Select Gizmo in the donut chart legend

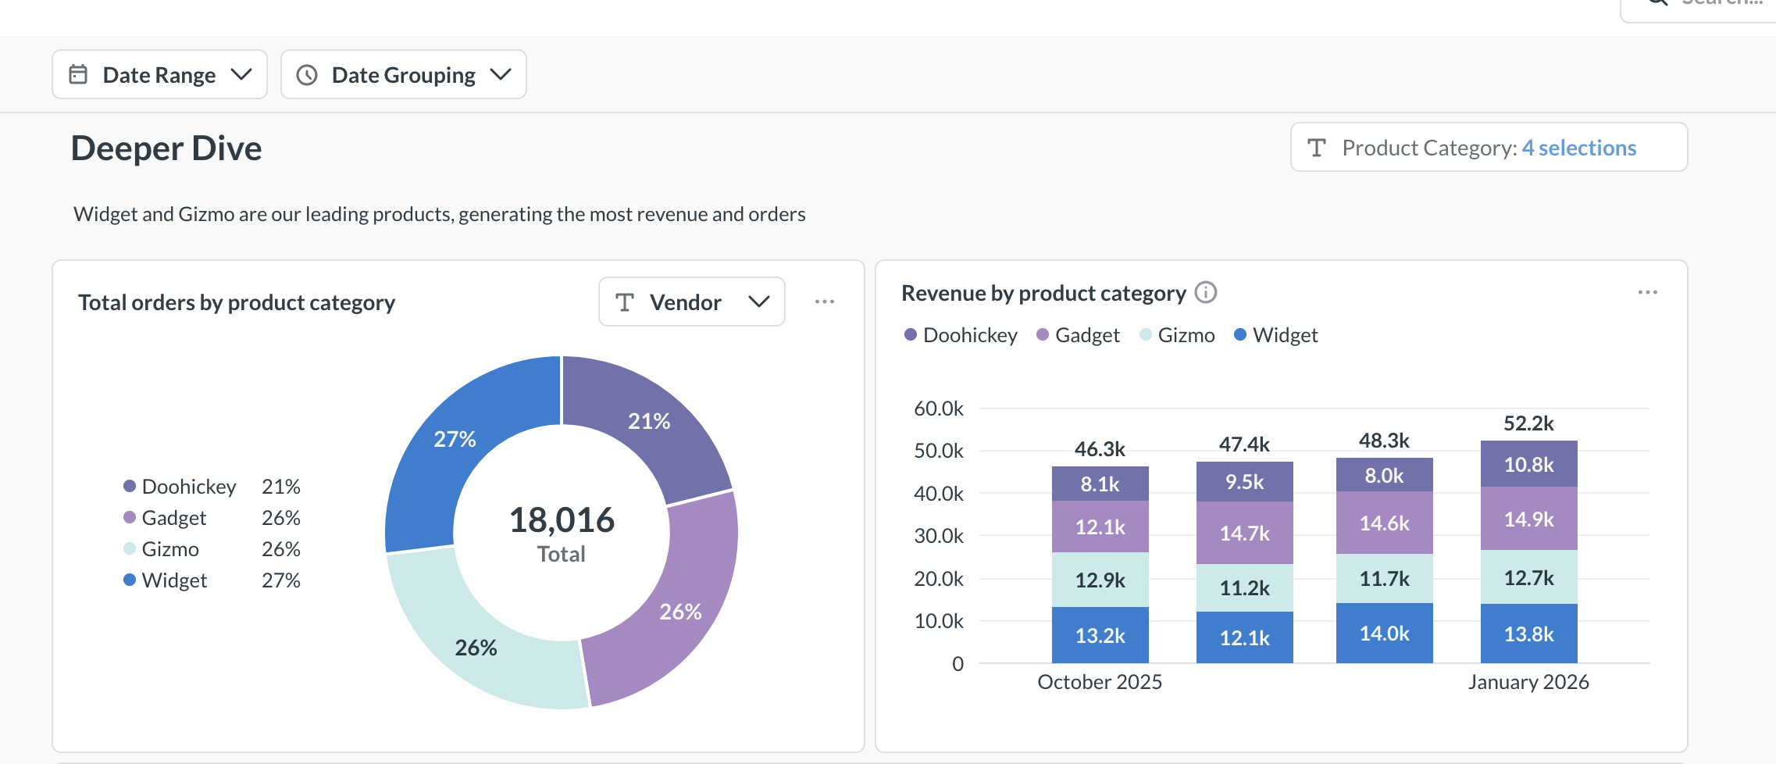click(169, 549)
